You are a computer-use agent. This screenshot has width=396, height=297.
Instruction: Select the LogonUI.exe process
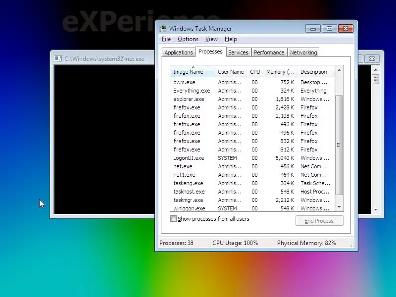coord(252,158)
